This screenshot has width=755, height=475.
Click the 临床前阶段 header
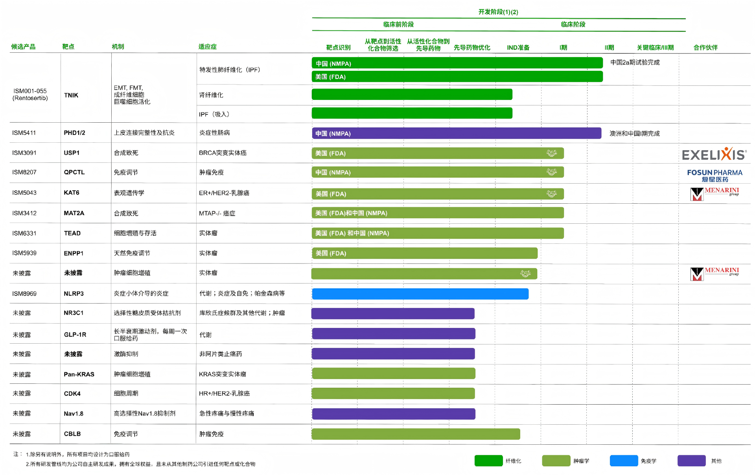398,24
